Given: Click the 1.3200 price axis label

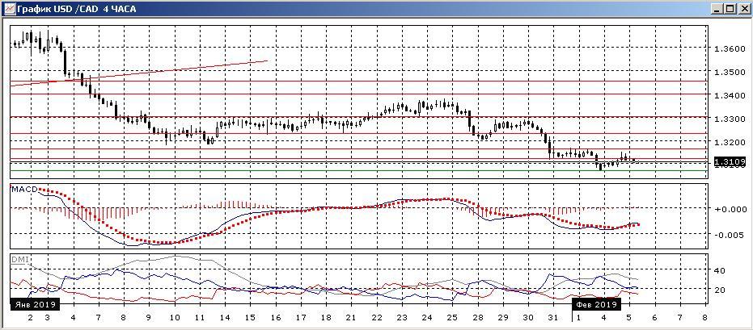Looking at the screenshot, I should [x=730, y=143].
